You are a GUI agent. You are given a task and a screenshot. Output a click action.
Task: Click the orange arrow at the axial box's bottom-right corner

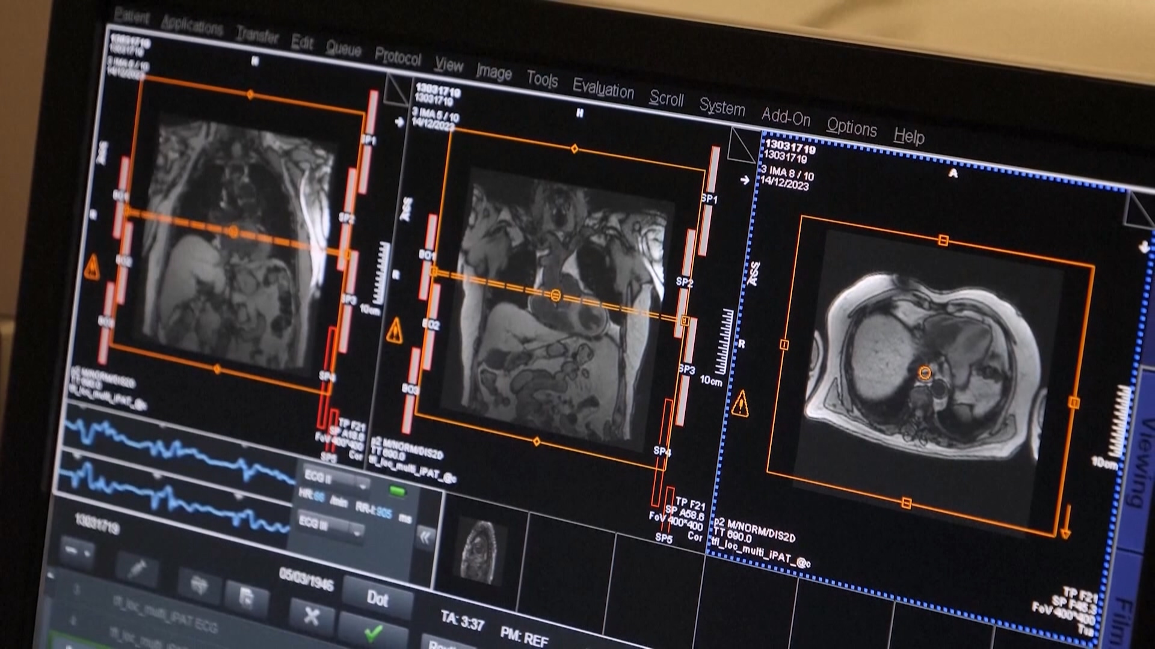pyautogui.click(x=1066, y=523)
